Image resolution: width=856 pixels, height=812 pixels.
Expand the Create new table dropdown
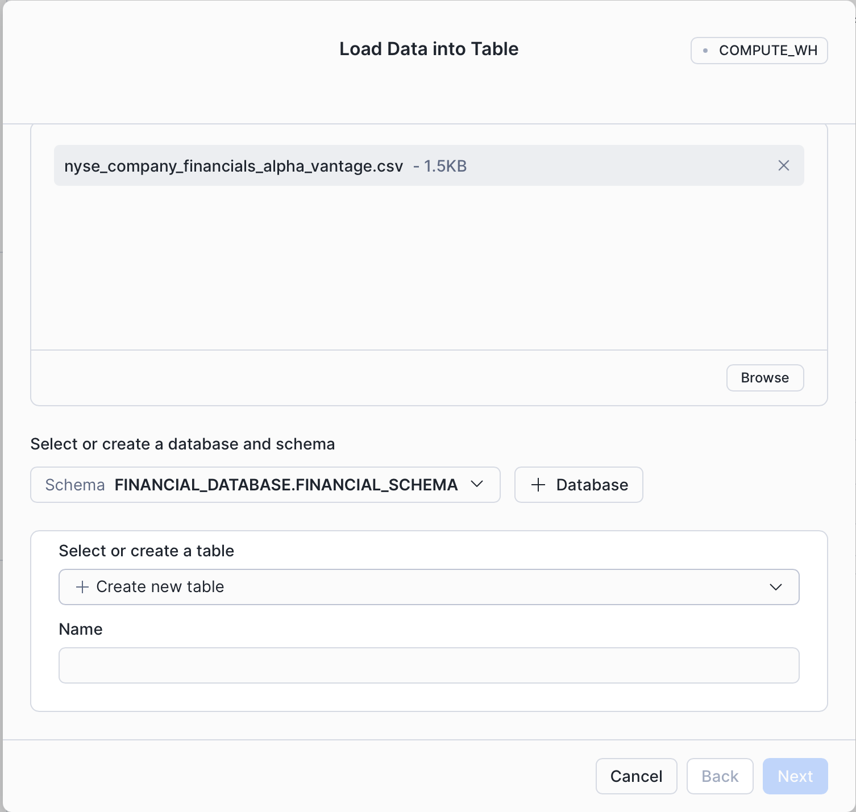pyautogui.click(x=429, y=586)
